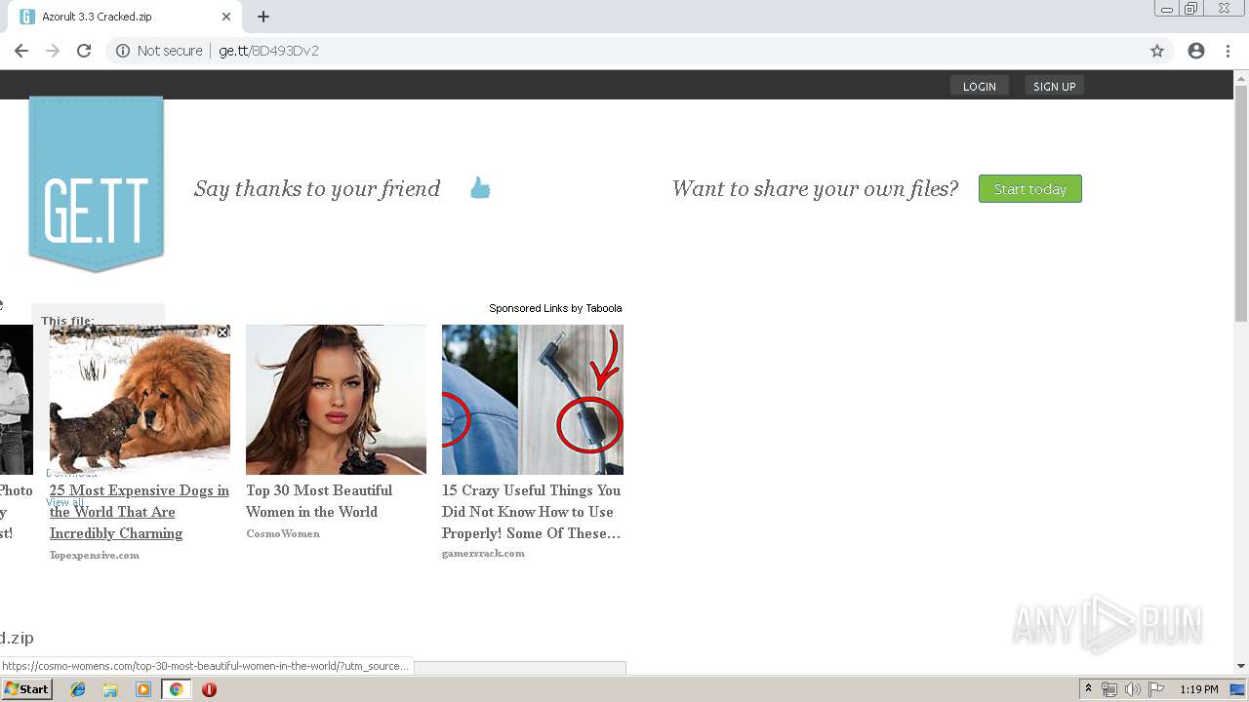1249x702 pixels.
Task: Bookmark this page with star icon
Action: (x=1157, y=51)
